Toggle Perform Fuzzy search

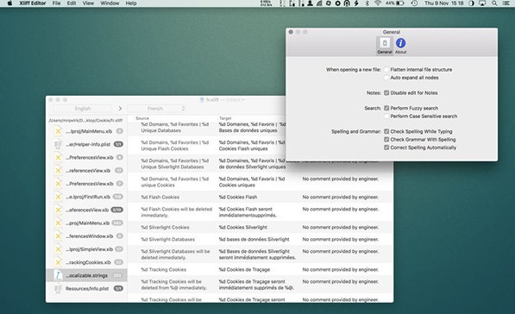pos(386,108)
